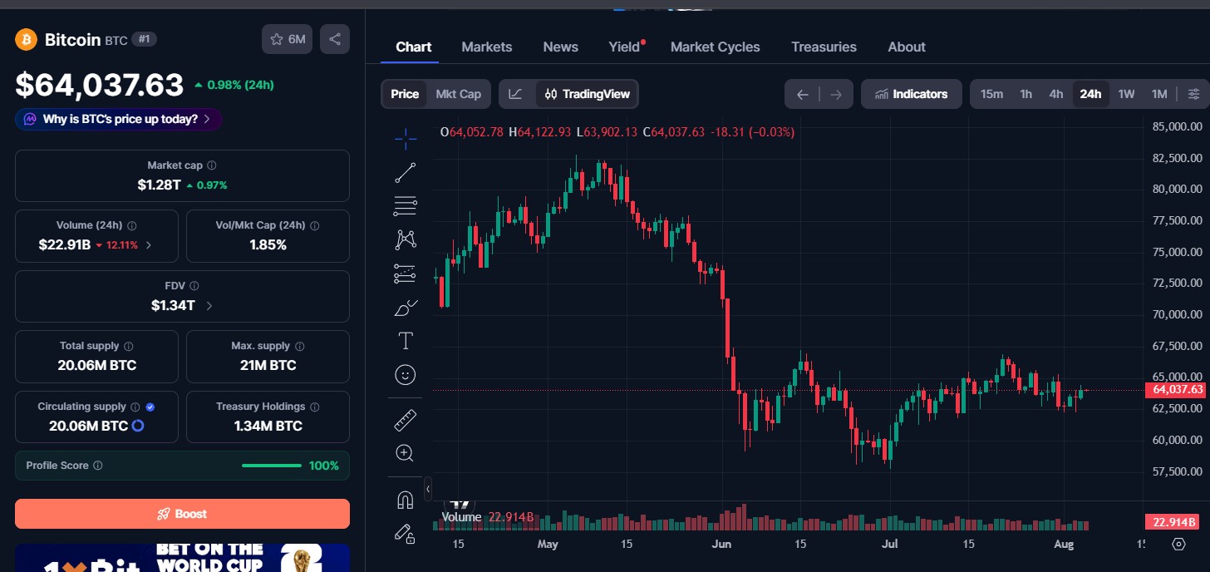1210x572 pixels.
Task: Click the Boost button
Action: pos(182,514)
